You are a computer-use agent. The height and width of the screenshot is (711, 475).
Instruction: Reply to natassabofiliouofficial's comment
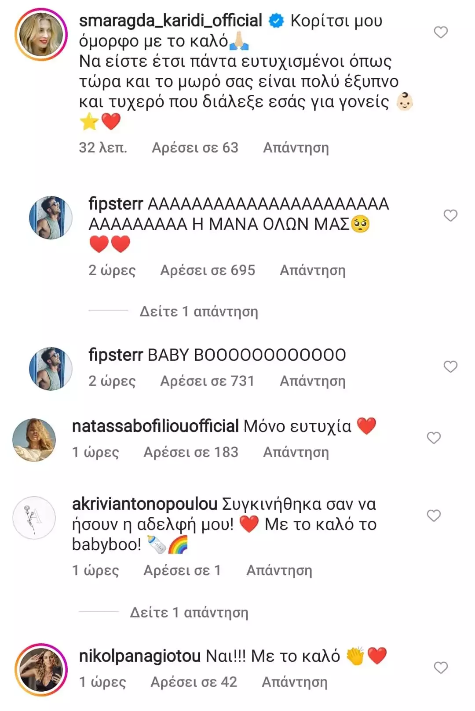(296, 452)
